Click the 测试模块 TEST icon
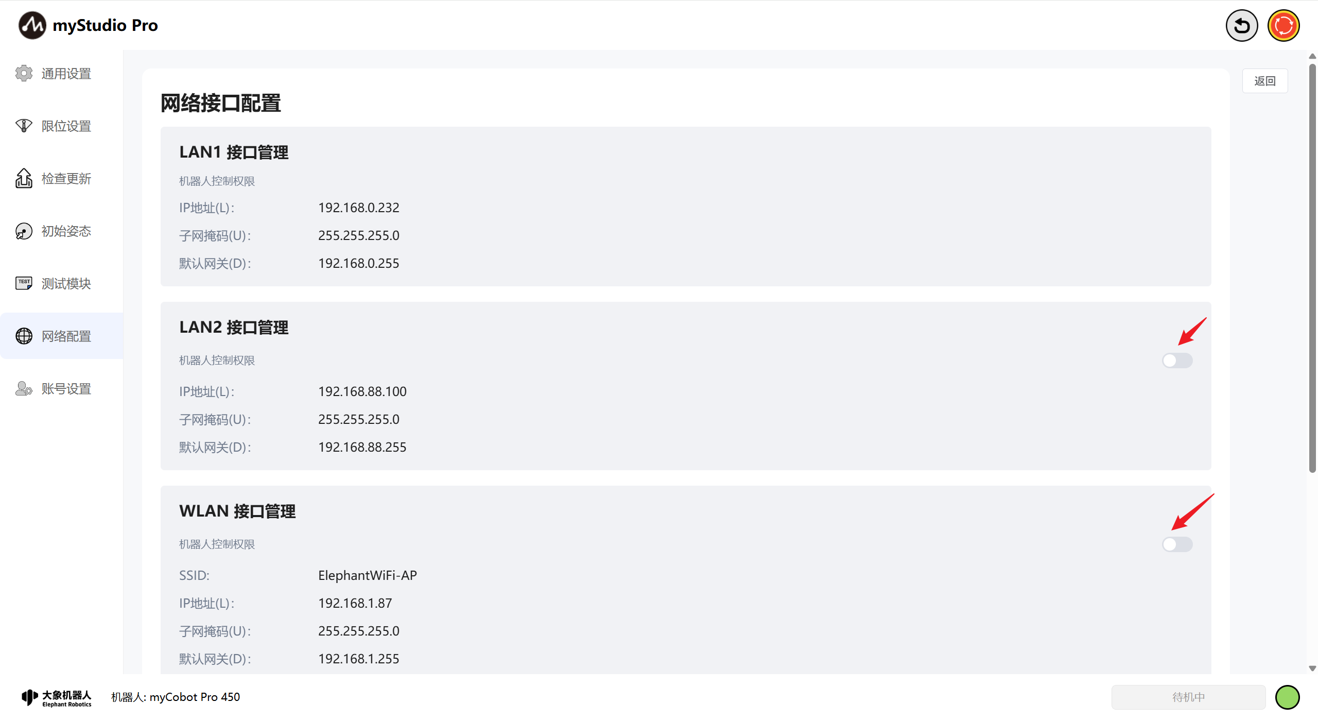 [x=24, y=283]
